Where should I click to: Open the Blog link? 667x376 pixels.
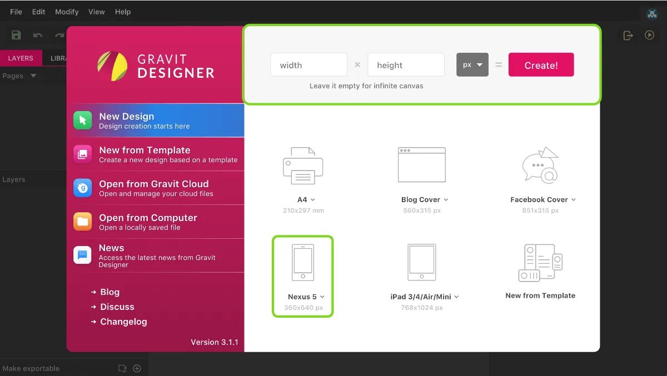coord(109,292)
